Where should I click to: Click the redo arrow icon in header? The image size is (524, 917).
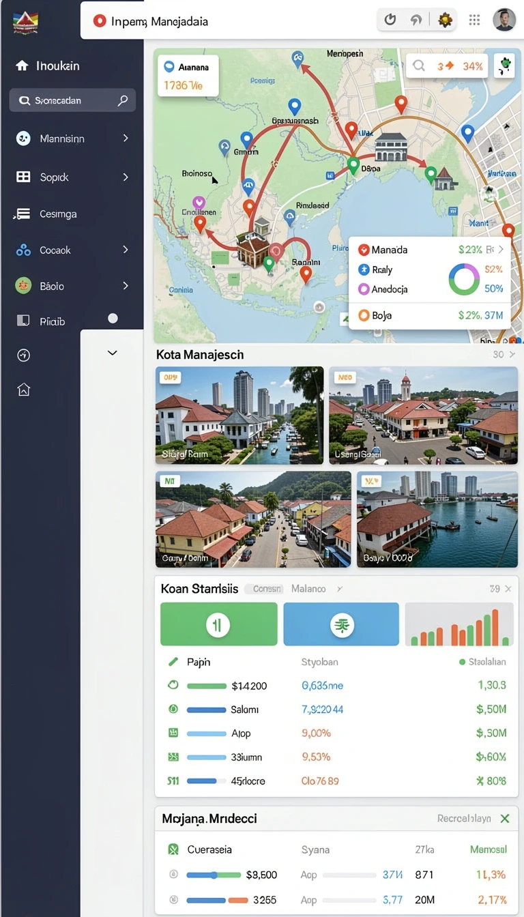coord(415,20)
